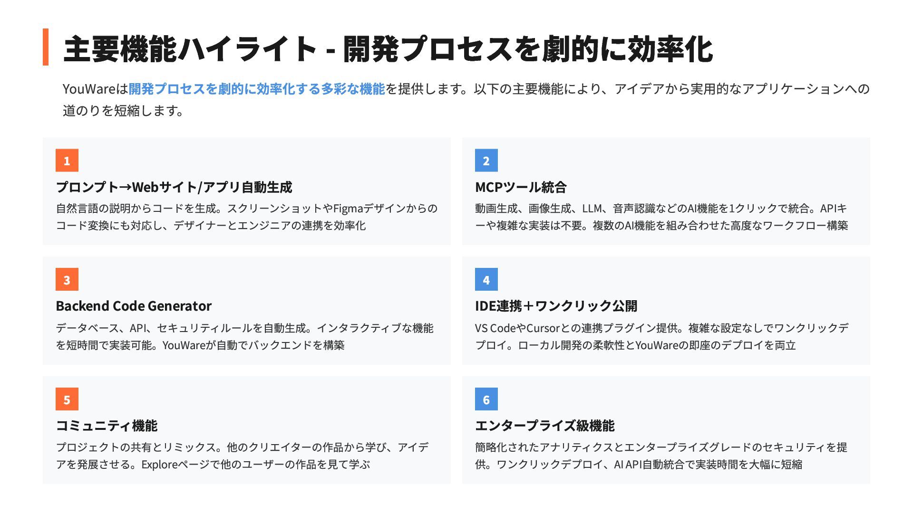Select the エンタープライズ級機能 heading
Viewport: 913px width, 513px height.
[545, 426]
